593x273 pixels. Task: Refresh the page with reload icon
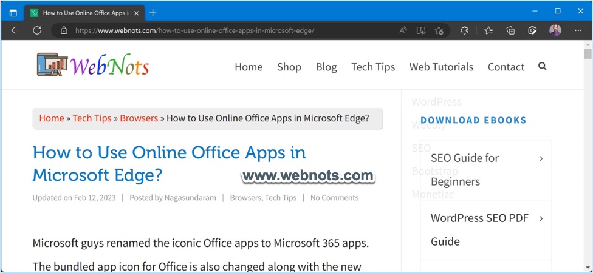37,30
